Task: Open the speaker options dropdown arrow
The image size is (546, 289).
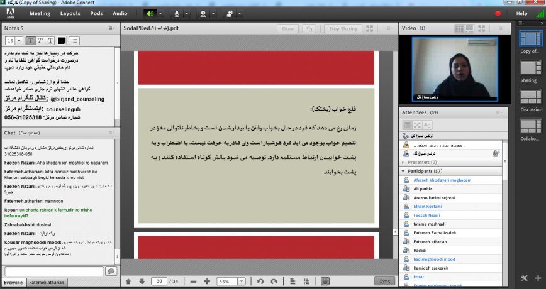Action: point(161,13)
